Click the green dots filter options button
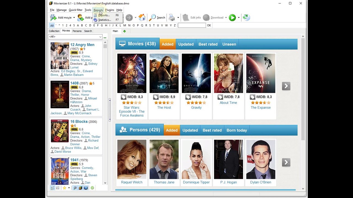The image size is (353, 198). click(x=105, y=37)
